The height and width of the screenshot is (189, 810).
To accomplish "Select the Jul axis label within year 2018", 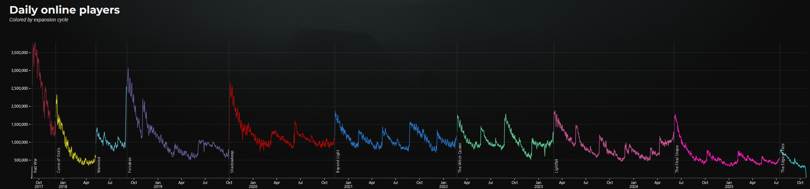I will click(110, 183).
